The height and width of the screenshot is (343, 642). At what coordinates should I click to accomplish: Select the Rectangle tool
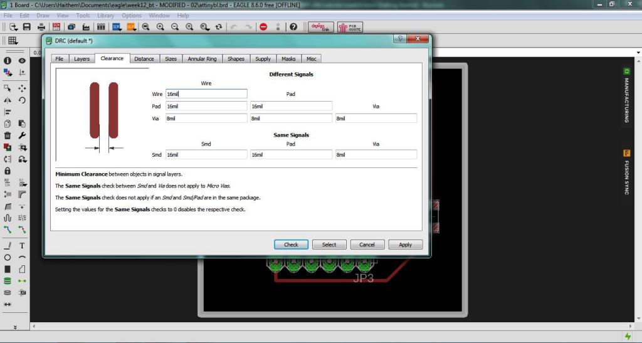tap(8, 269)
